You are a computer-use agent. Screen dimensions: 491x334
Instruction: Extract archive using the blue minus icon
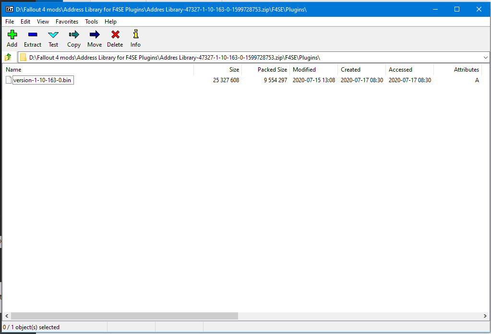[33, 35]
